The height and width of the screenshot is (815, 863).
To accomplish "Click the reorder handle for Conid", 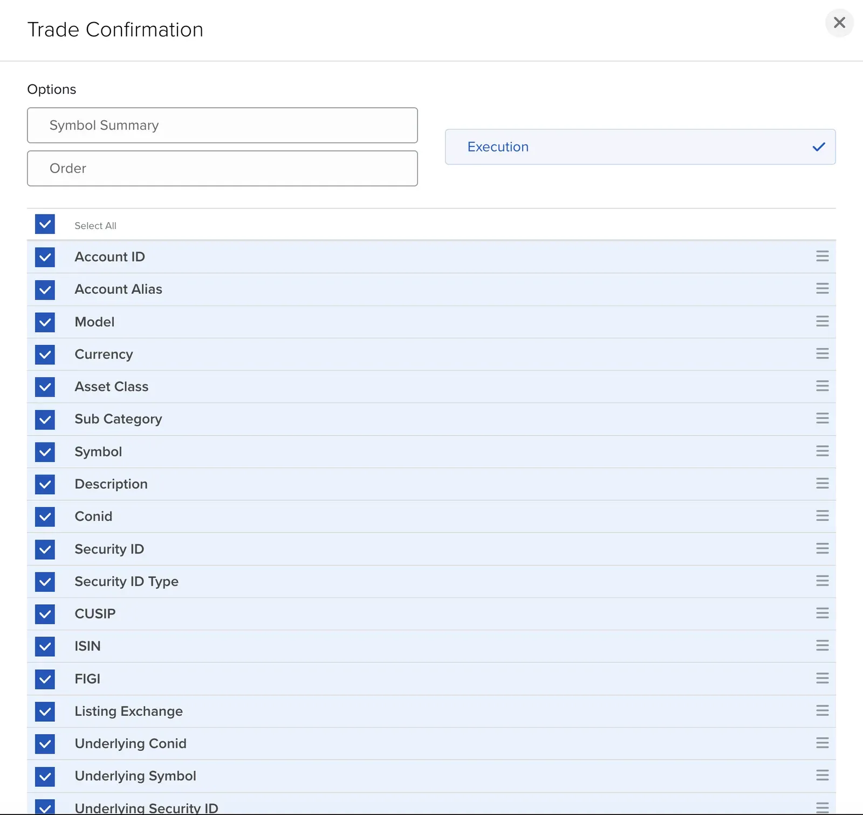I will (x=822, y=516).
